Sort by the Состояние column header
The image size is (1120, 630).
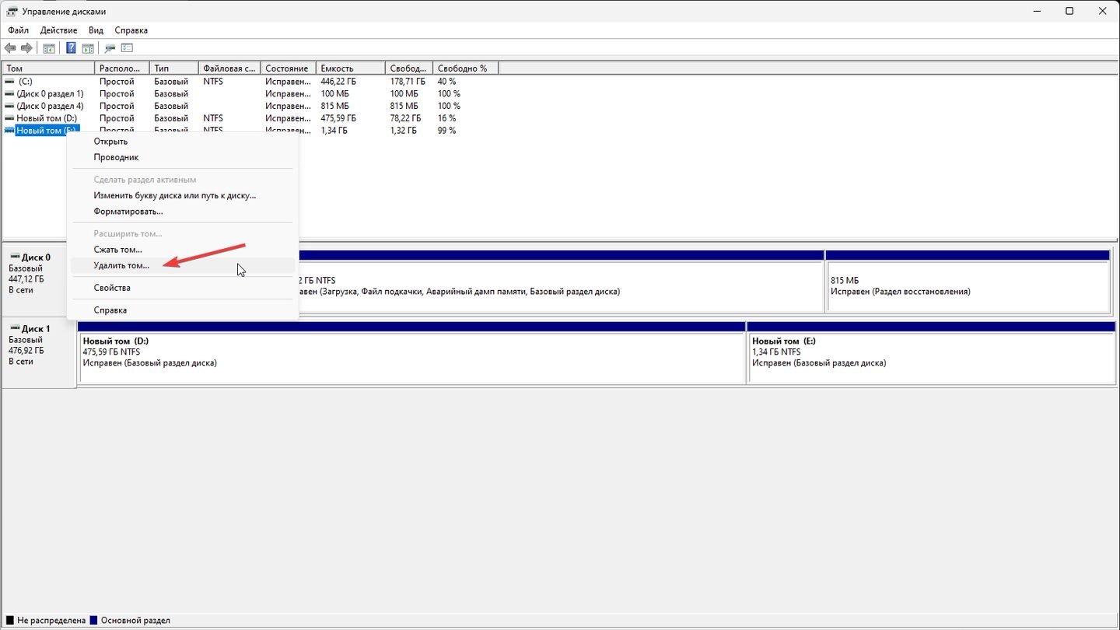pos(288,68)
